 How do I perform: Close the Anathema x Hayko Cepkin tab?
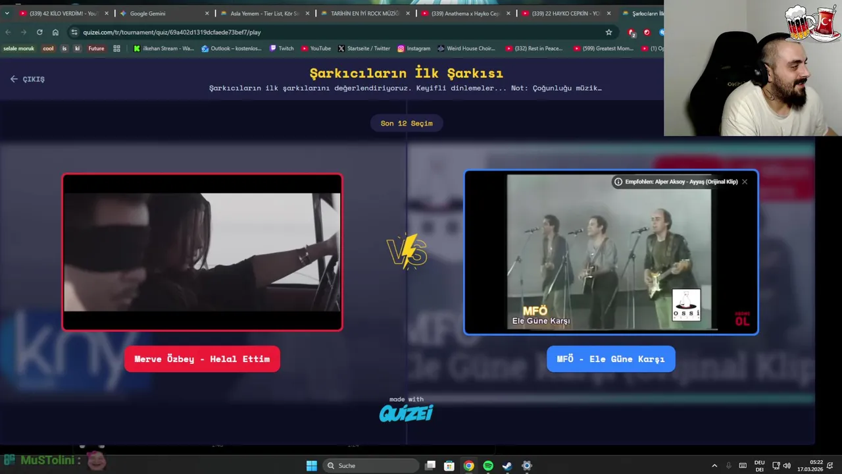[508, 13]
